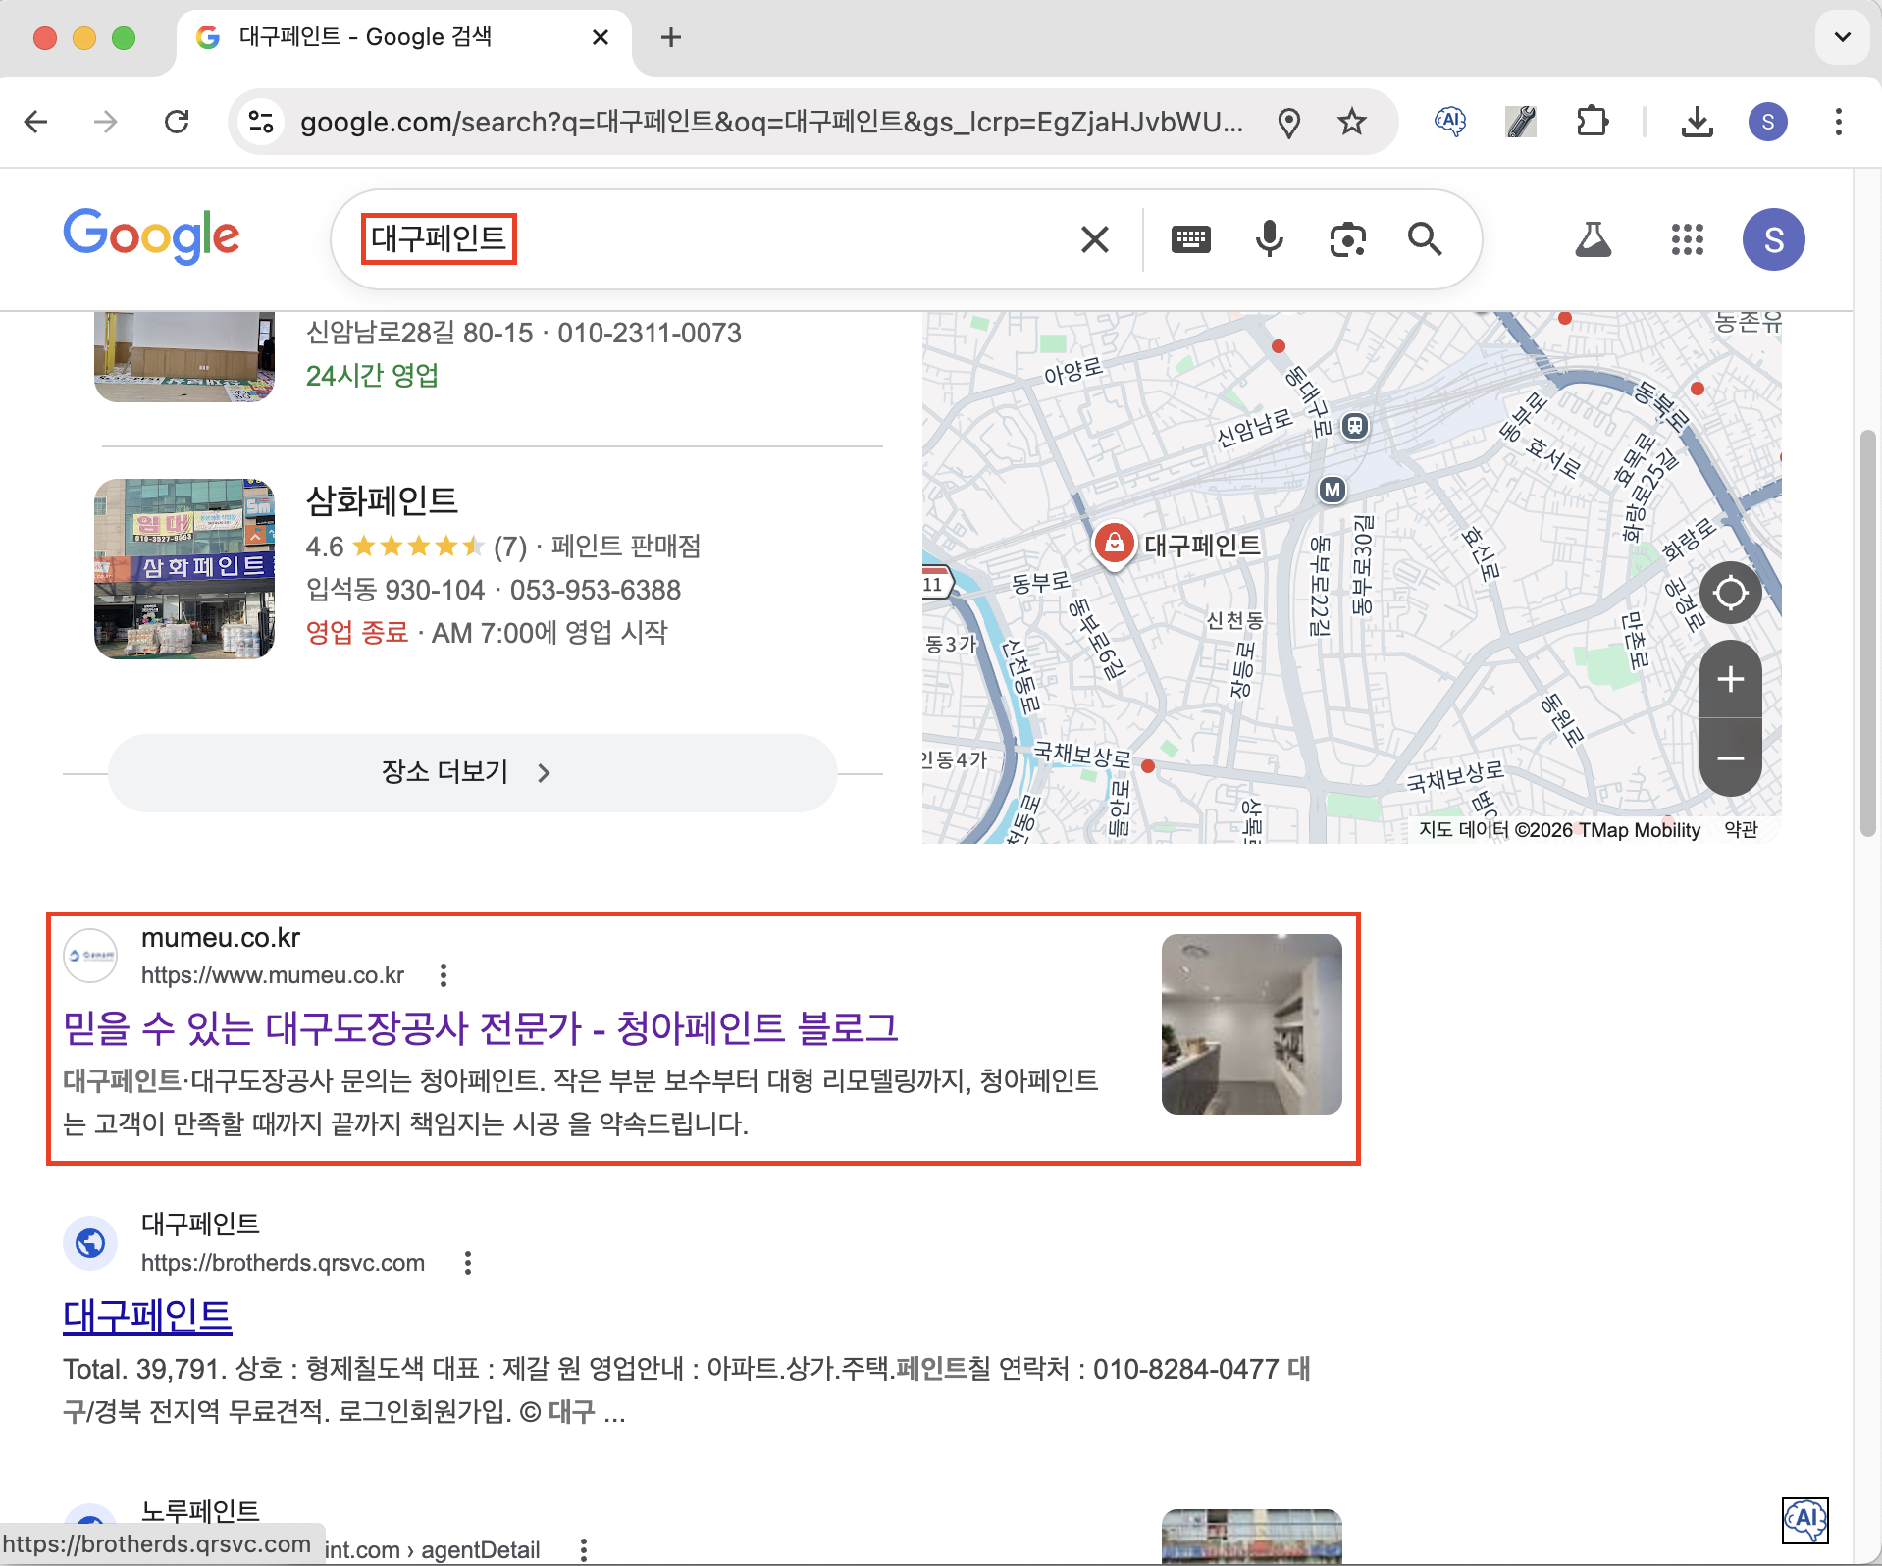Center map on my current location

1730,593
